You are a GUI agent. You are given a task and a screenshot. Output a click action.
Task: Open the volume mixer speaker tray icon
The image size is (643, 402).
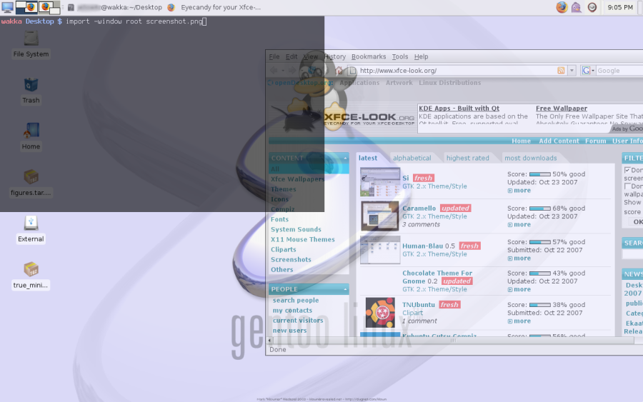tap(592, 7)
